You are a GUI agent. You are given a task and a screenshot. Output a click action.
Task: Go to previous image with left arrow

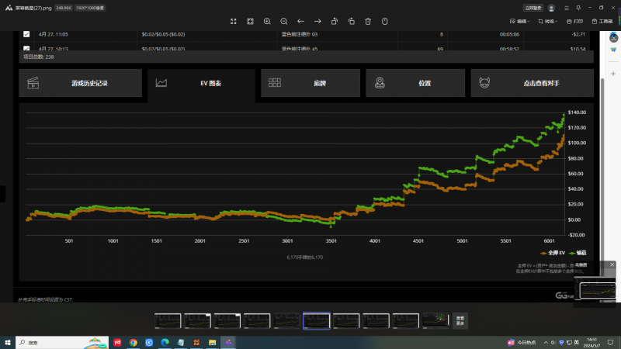pos(300,21)
